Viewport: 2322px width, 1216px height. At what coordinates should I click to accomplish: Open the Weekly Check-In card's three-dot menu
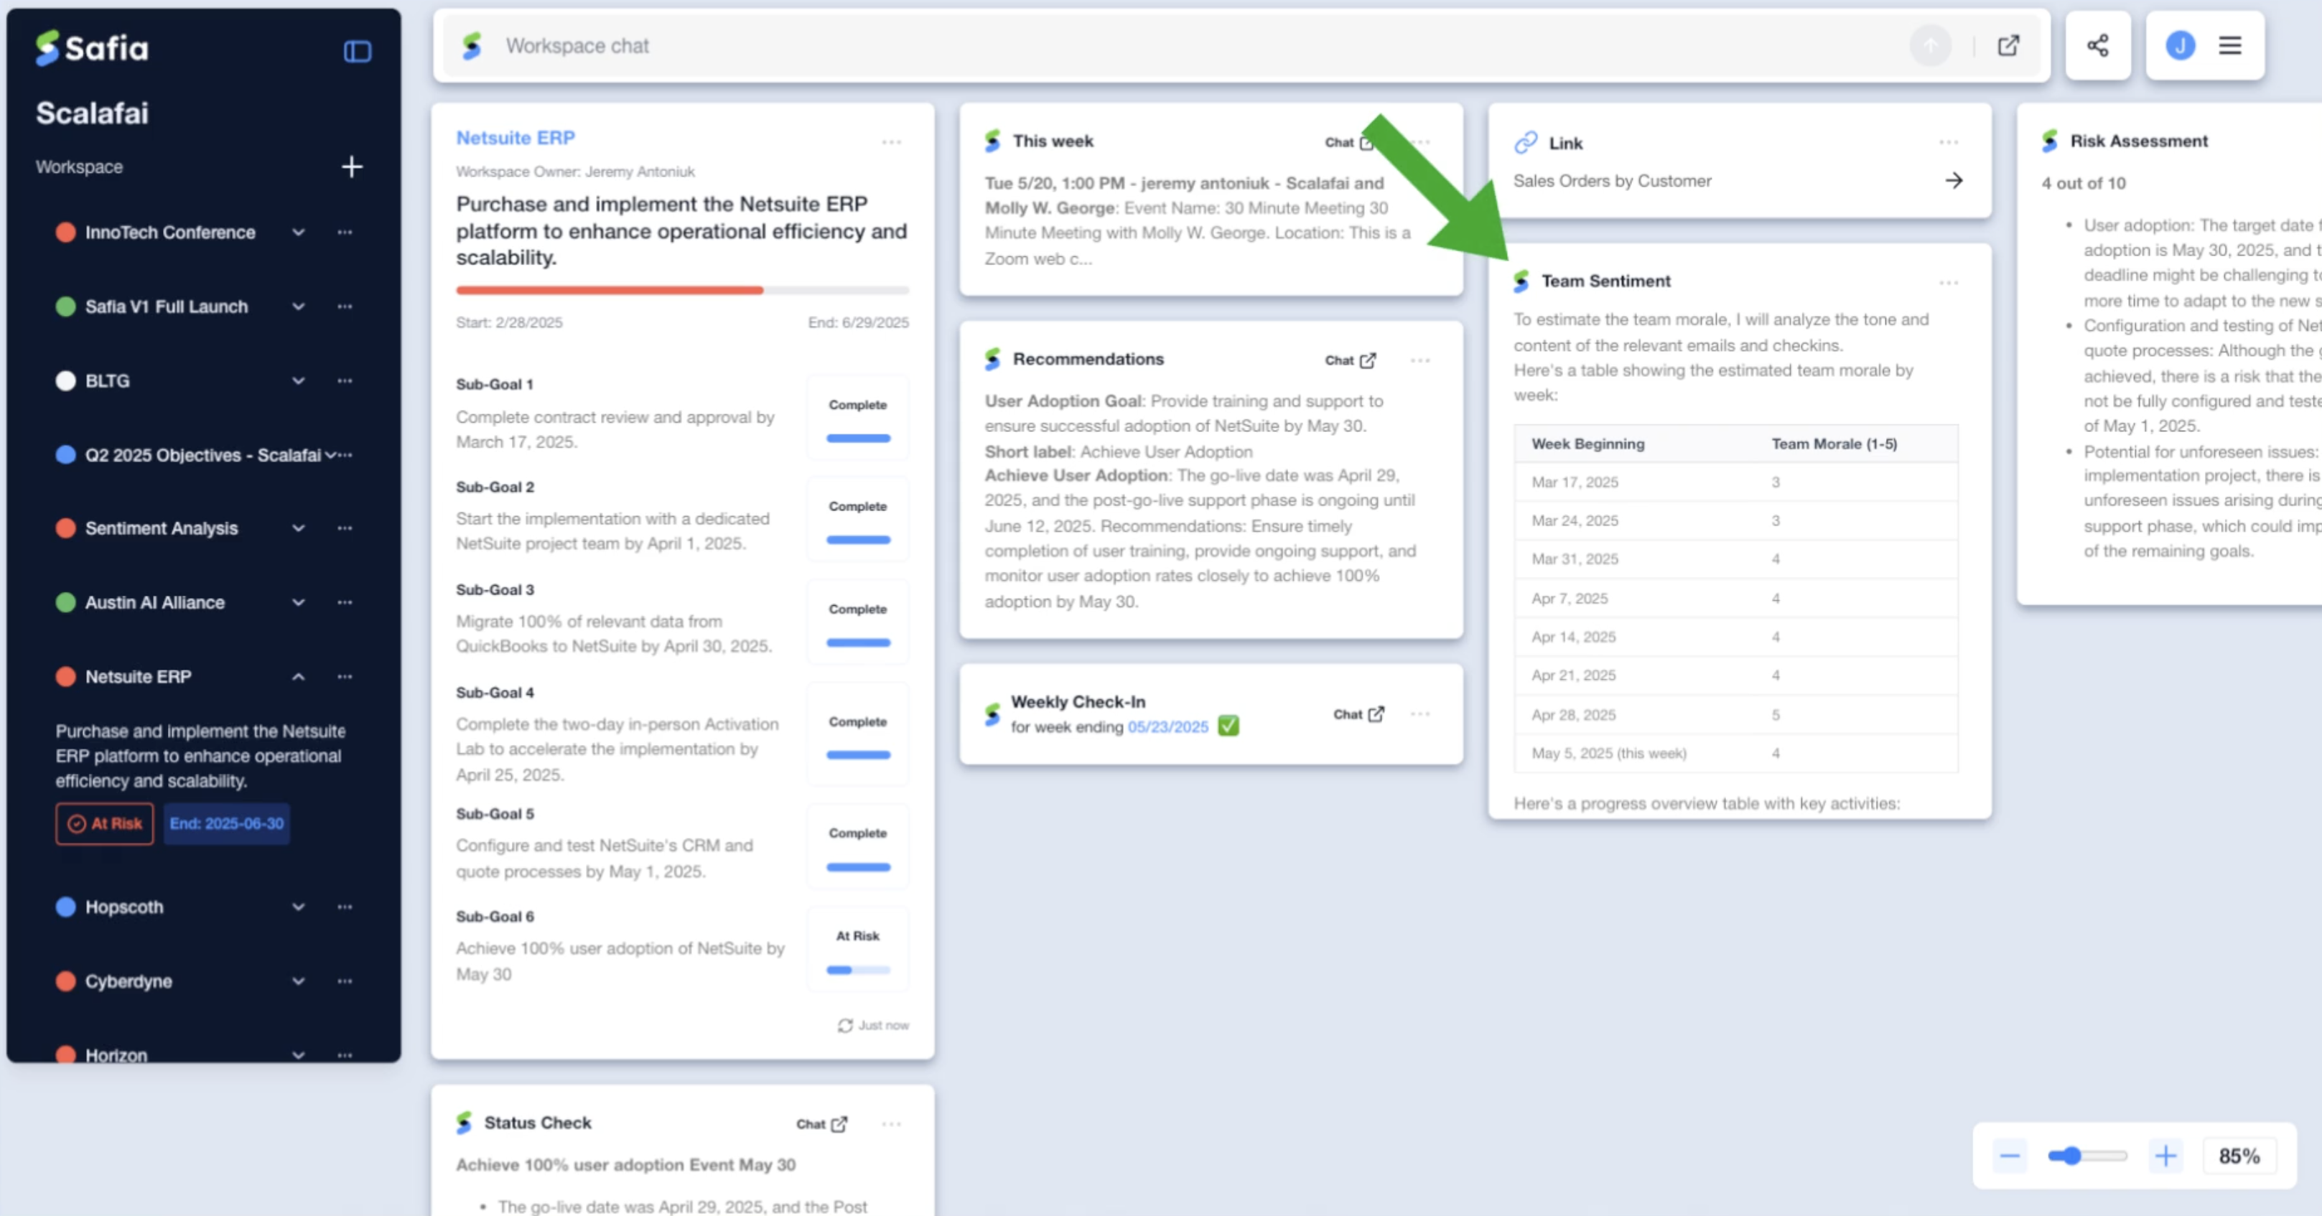tap(1419, 714)
